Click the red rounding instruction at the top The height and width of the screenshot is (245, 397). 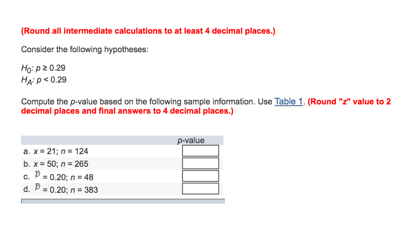tap(148, 31)
